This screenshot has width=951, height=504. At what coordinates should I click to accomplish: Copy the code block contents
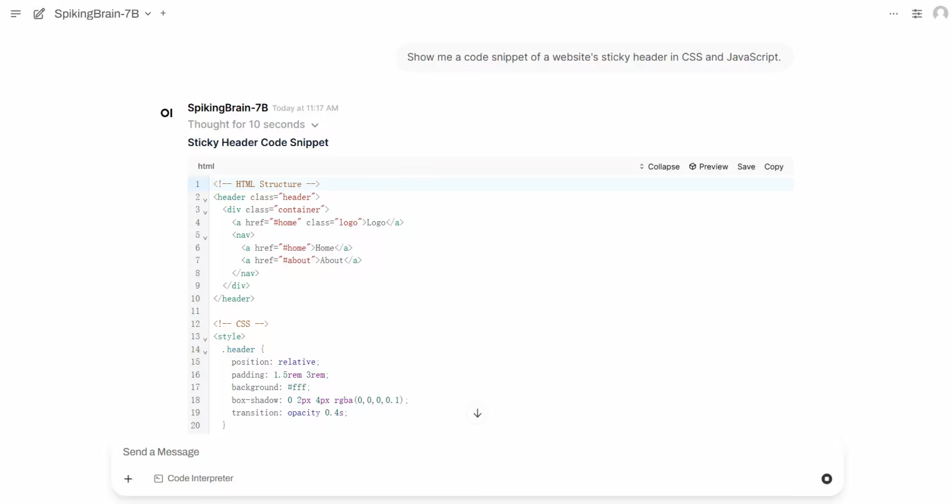773,167
